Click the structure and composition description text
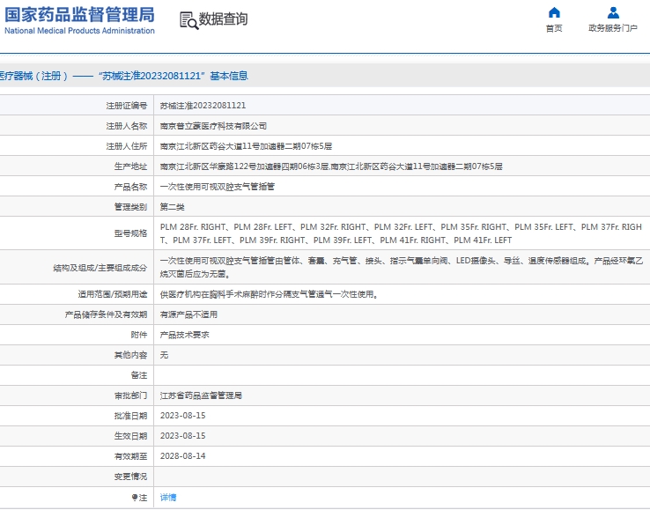This screenshot has width=650, height=510. click(x=402, y=268)
